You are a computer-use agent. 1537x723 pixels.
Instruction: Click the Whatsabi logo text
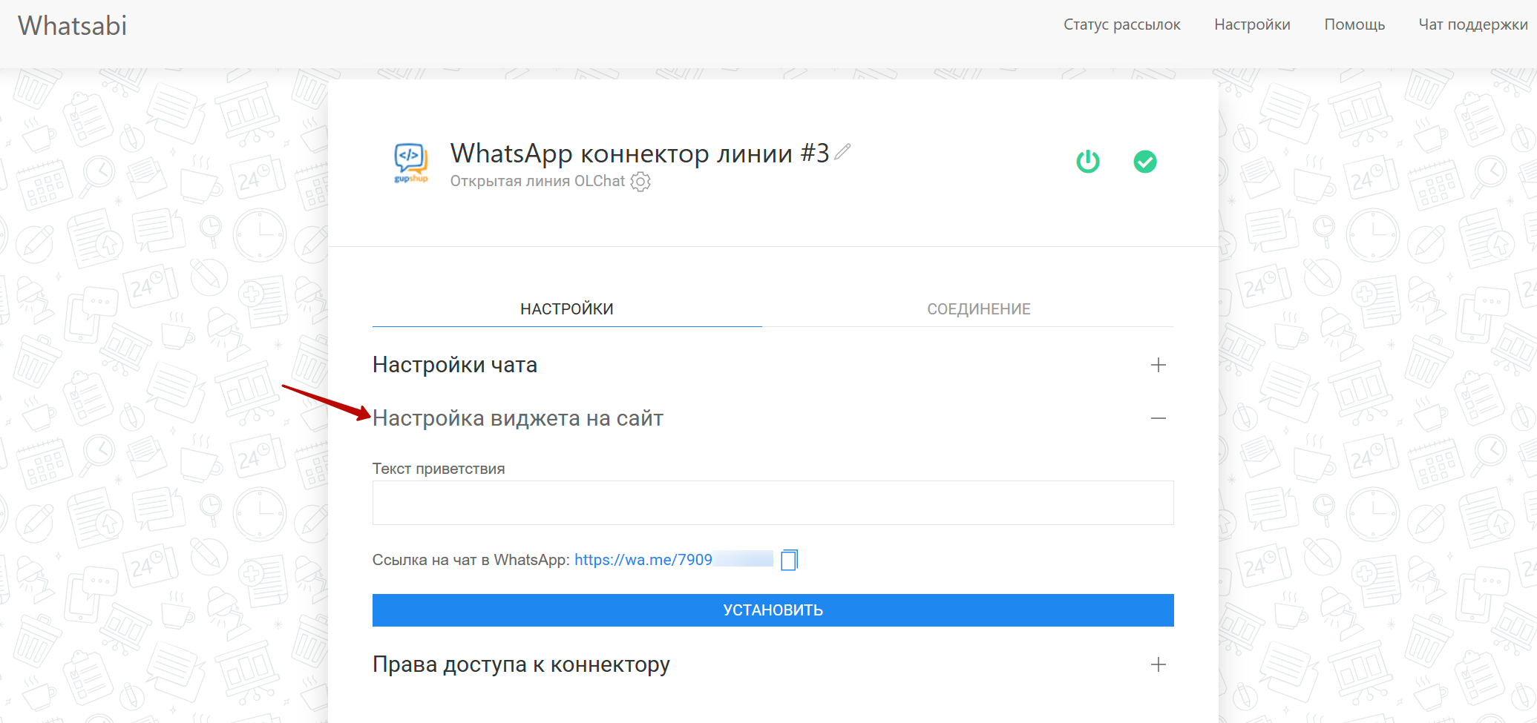72,26
